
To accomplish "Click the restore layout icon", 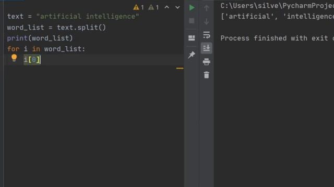I will point(192,38).
